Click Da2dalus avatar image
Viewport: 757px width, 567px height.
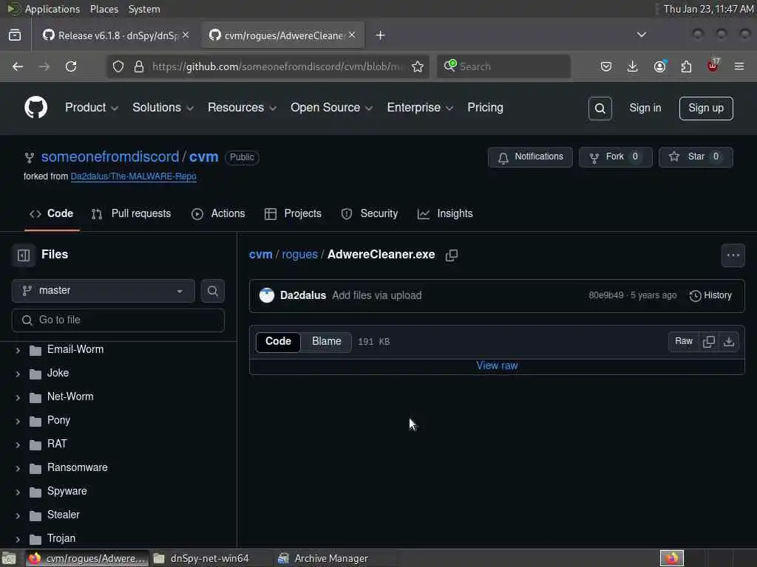(x=266, y=295)
